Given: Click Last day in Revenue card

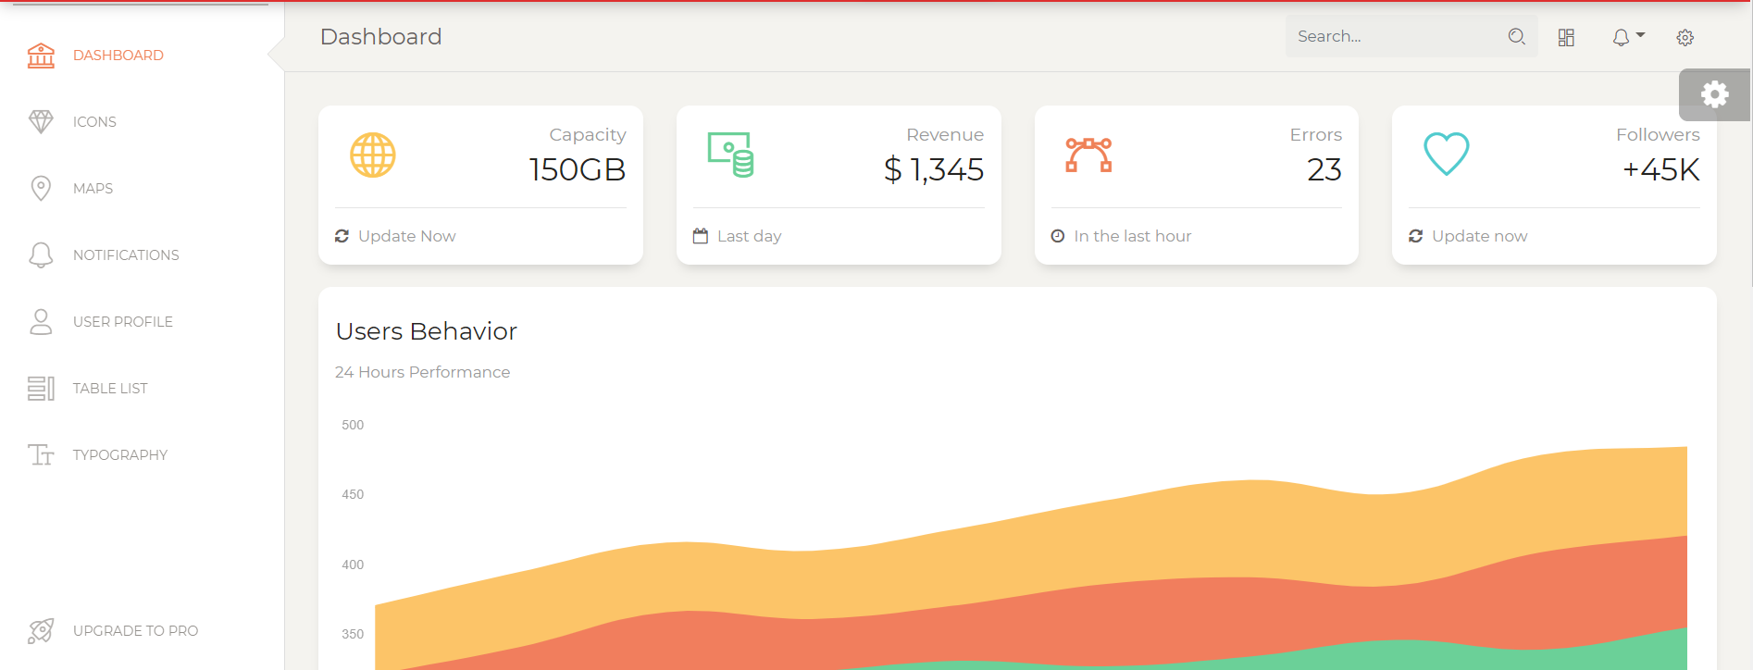Looking at the screenshot, I should point(750,236).
